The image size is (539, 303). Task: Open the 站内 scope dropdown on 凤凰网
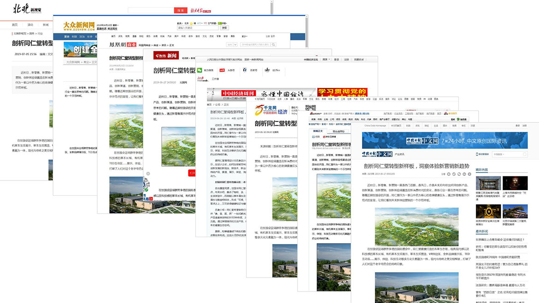232,45
